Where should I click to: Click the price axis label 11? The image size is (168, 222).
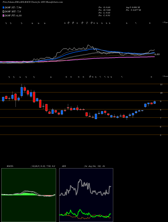tap(161, 84)
